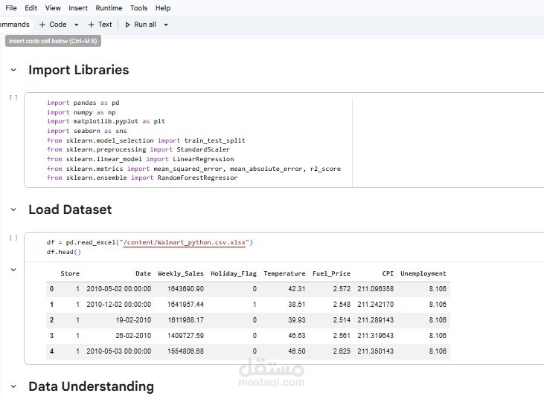Click the Import Libraries heading

[x=79, y=70]
